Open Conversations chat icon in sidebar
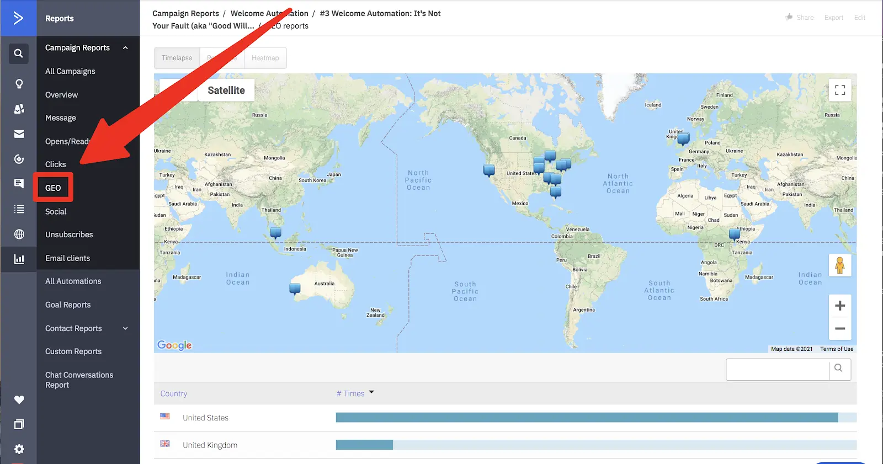This screenshot has width=883, height=464. (x=19, y=184)
